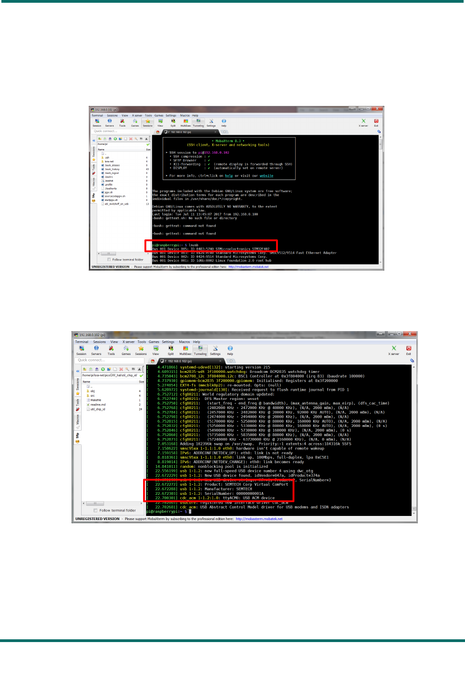465x687 pixels.
Task: Open MultiExec in the dmesg window toolbar
Action: [x=185, y=350]
